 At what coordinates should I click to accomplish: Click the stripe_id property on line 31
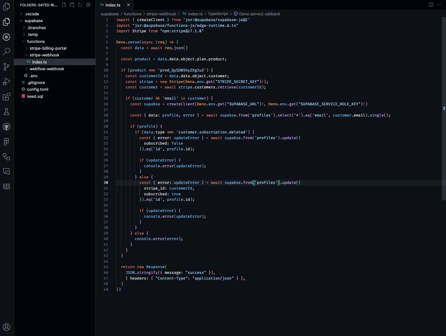tap(154, 188)
